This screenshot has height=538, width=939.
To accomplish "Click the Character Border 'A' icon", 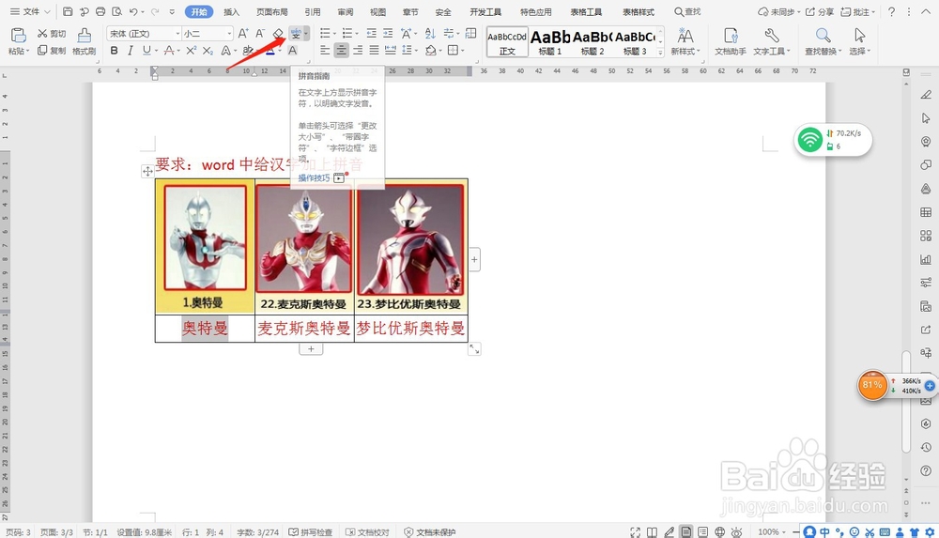I will click(292, 51).
